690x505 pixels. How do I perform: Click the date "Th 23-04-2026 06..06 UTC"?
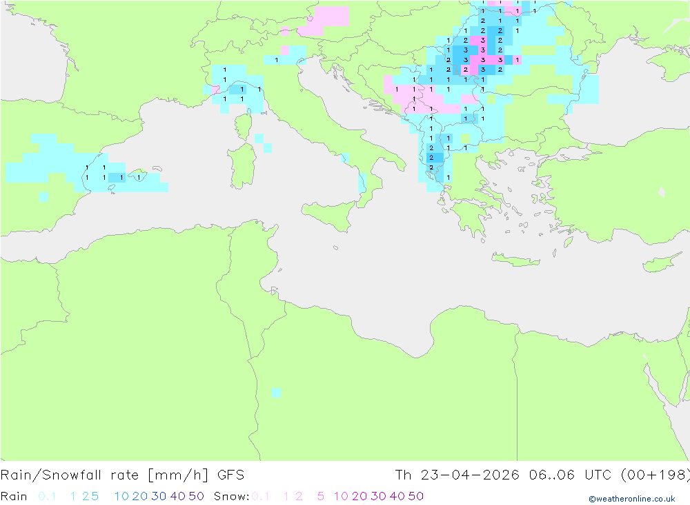point(503,475)
